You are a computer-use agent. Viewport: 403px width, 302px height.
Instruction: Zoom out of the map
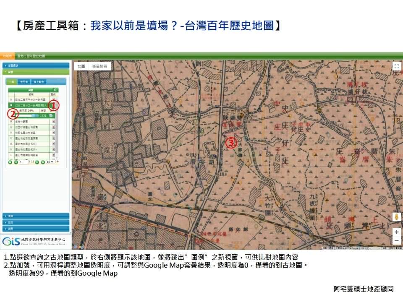397,241
